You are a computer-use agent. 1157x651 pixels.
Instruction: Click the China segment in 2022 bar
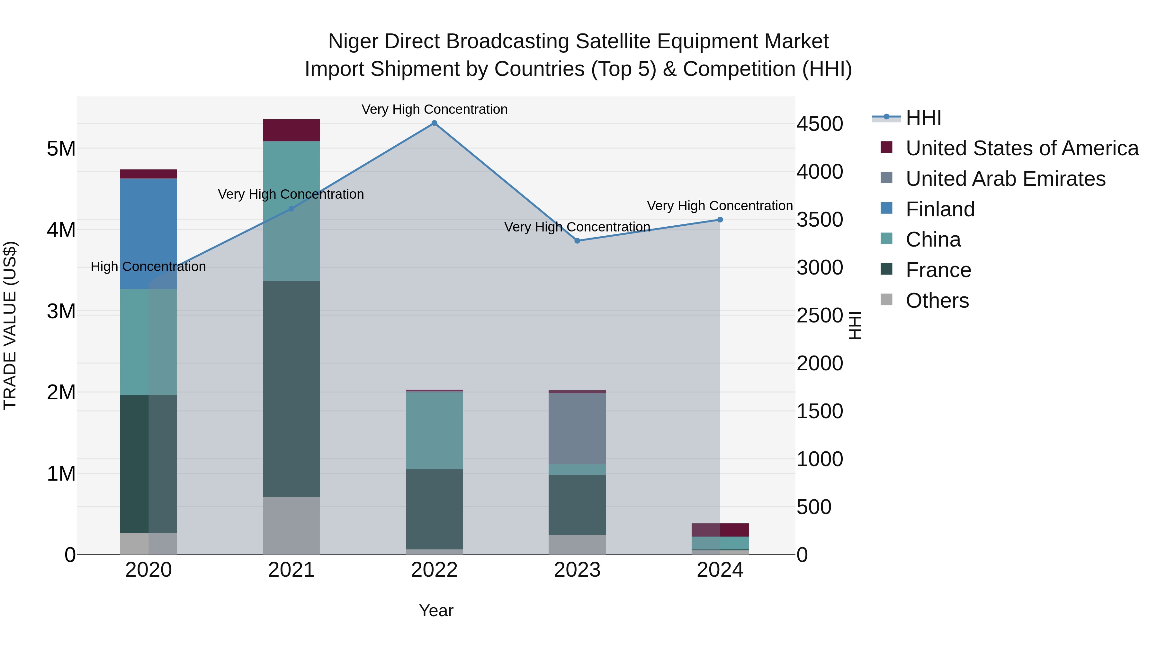(x=434, y=430)
